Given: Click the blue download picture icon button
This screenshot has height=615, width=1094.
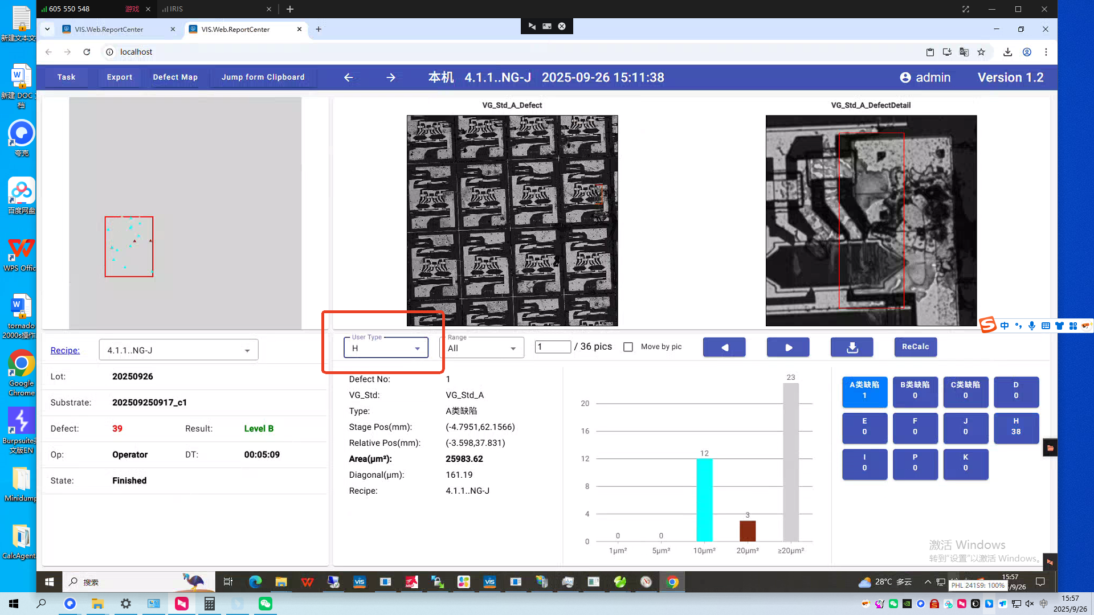Looking at the screenshot, I should coord(852,347).
